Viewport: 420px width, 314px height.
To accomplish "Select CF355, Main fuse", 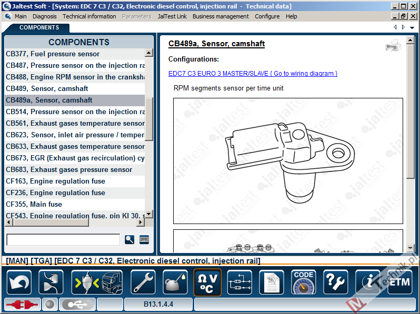I will pyautogui.click(x=75, y=204).
